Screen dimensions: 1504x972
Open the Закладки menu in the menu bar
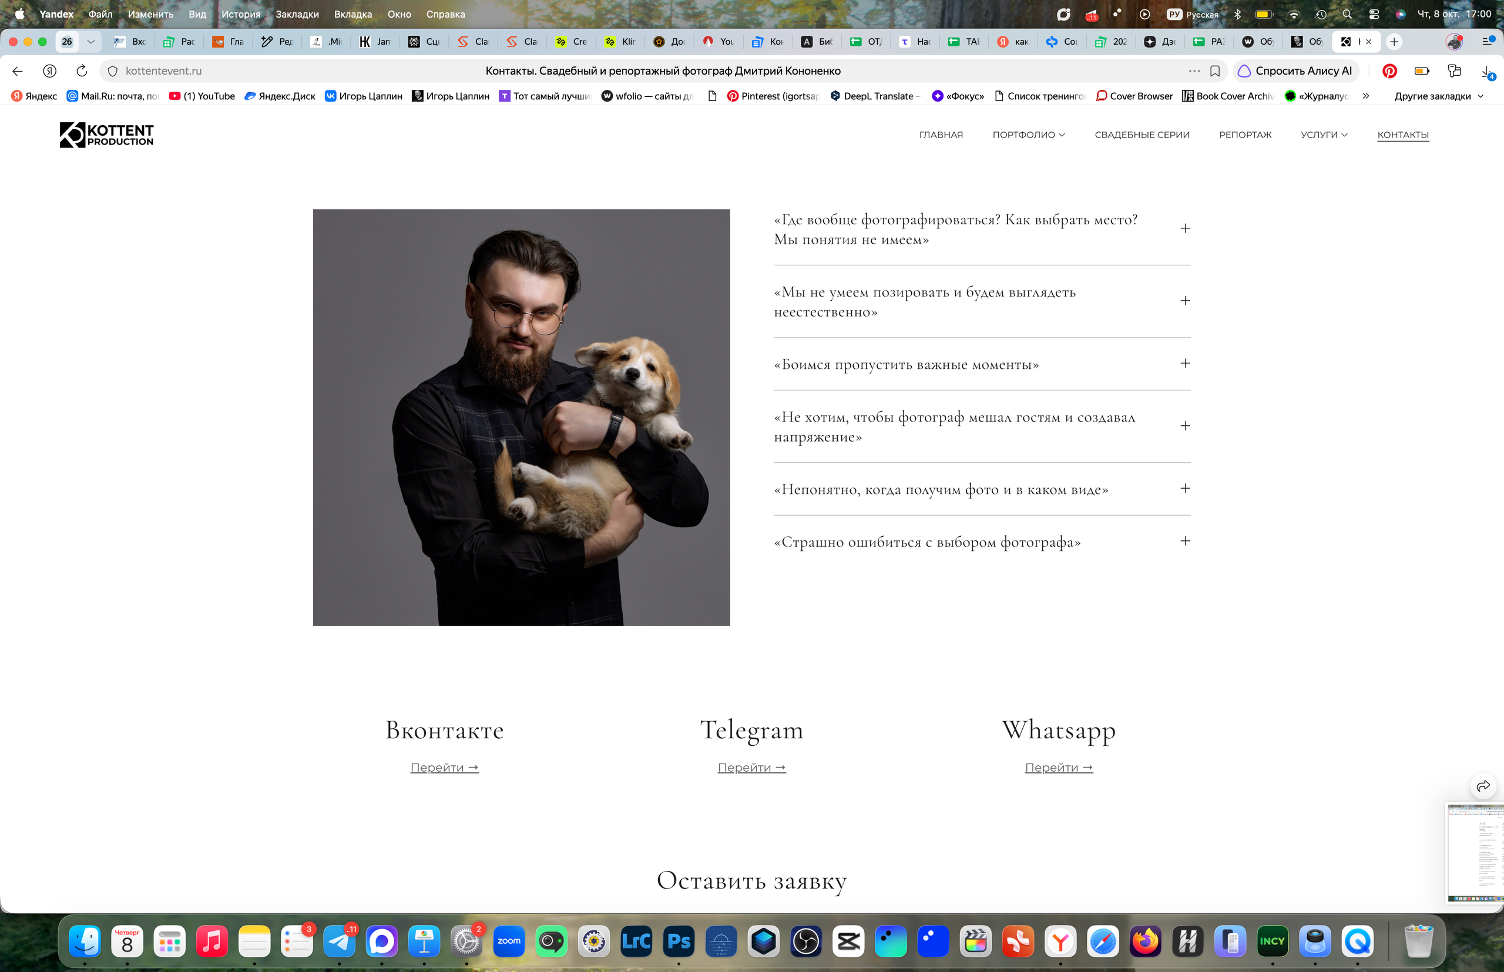[x=297, y=14]
